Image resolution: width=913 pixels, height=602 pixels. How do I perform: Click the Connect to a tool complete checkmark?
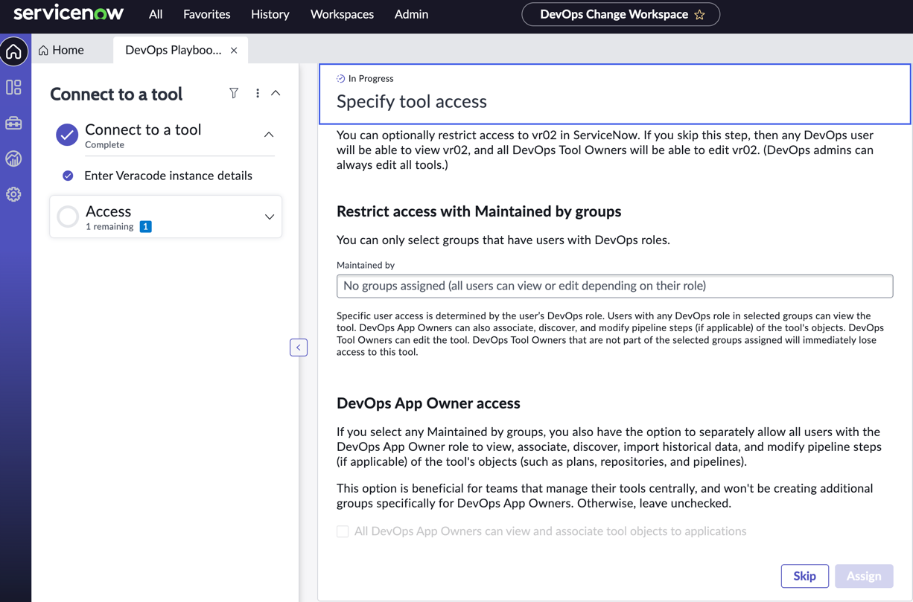67,135
